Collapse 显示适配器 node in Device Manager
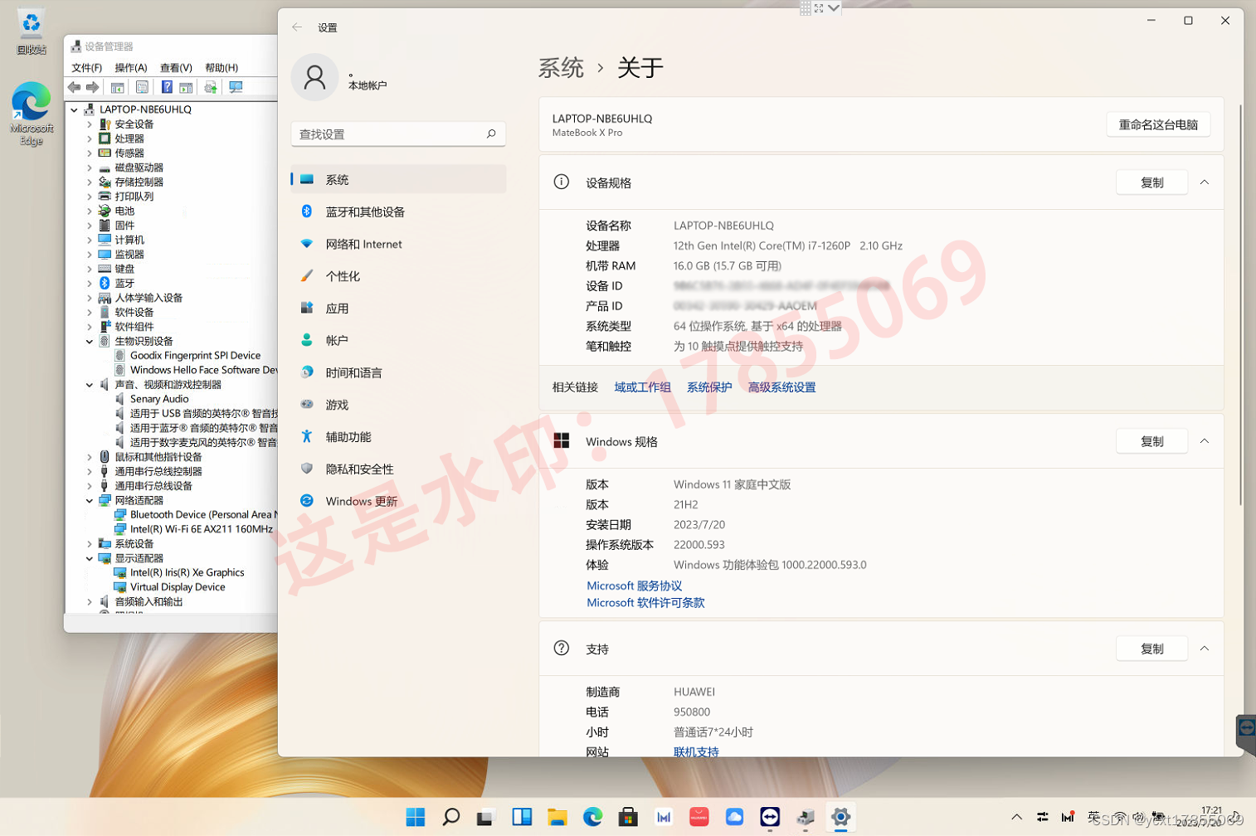 [90, 558]
